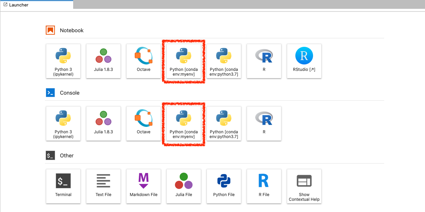Start notebook with conda env:myenv kernel
425x212 pixels.
click(x=184, y=61)
